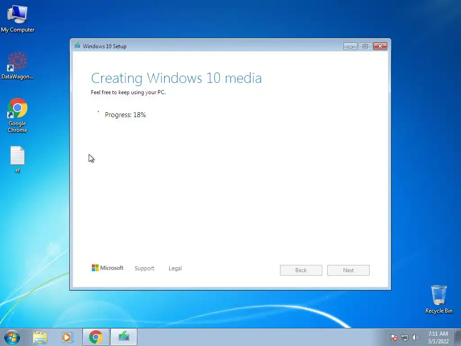Click the Microsoft logo in the setup footer
The height and width of the screenshot is (346, 461).
tap(108, 268)
